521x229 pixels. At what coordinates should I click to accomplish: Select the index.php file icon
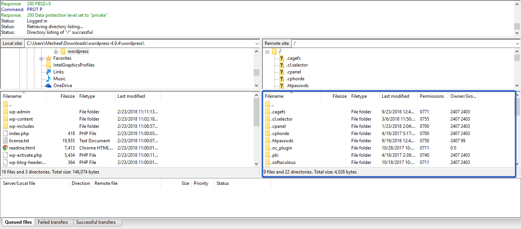[x=5, y=134]
